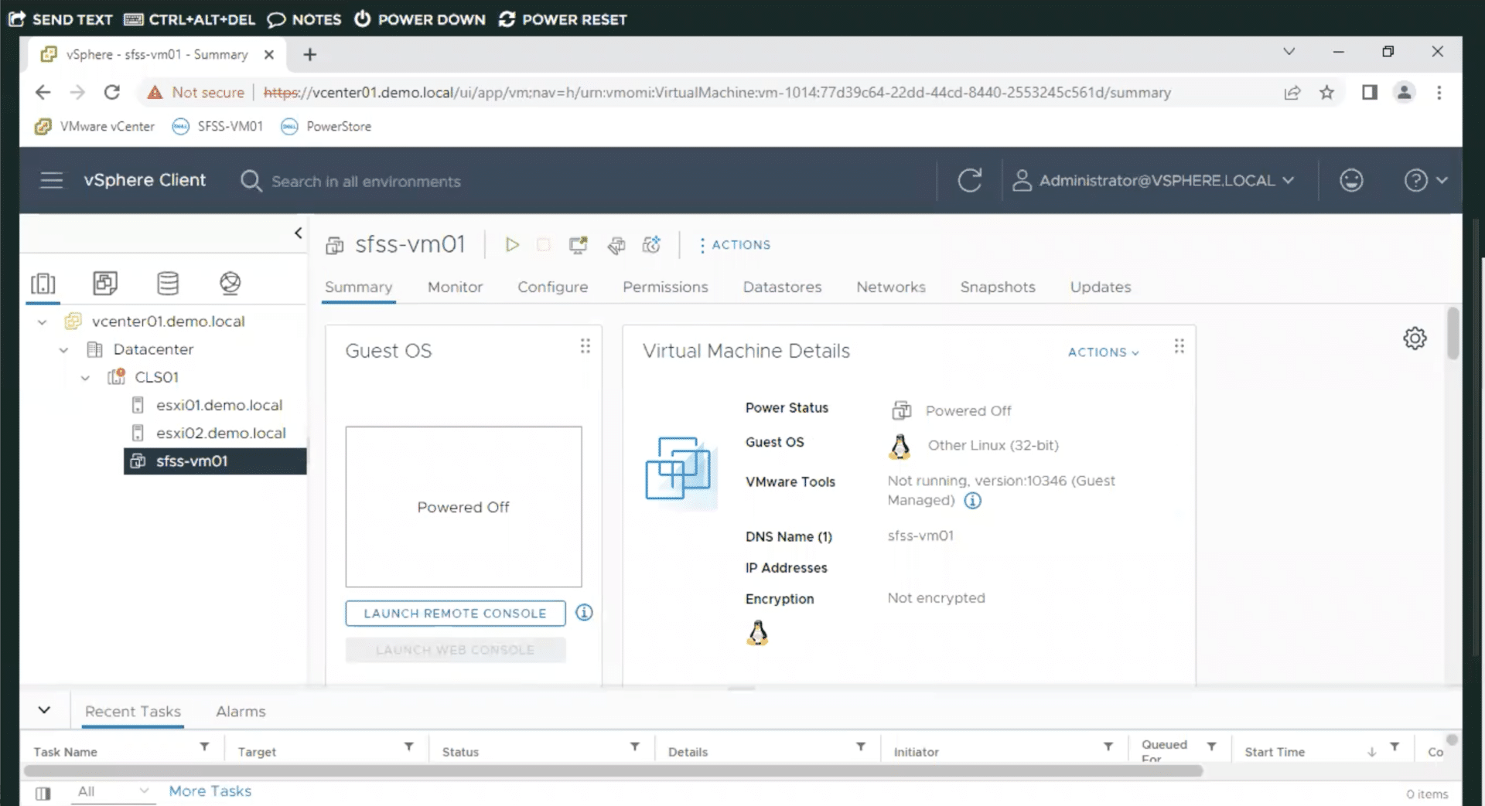The width and height of the screenshot is (1485, 806).
Task: Open NOTES from the top bar
Action: tap(304, 19)
